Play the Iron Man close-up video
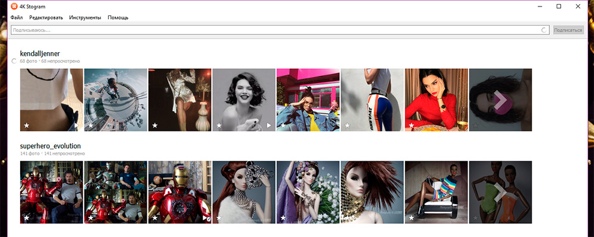The height and width of the screenshot is (237, 594). [x=205, y=217]
